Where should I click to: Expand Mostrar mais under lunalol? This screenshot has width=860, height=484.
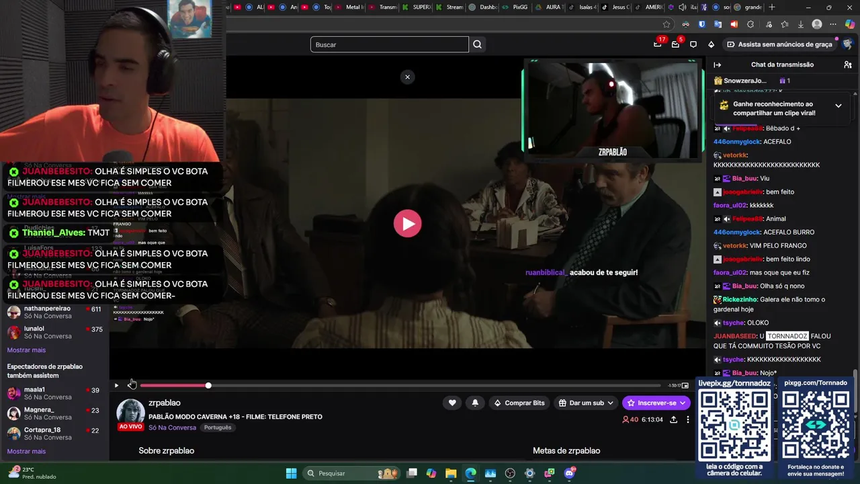(26, 350)
